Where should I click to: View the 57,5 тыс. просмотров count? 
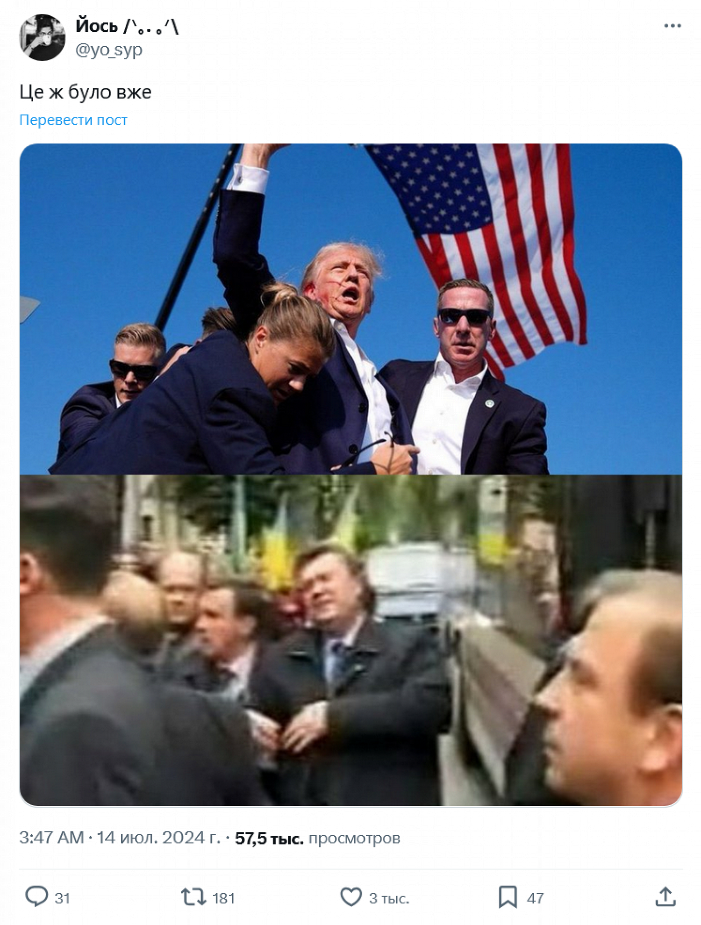click(317, 838)
